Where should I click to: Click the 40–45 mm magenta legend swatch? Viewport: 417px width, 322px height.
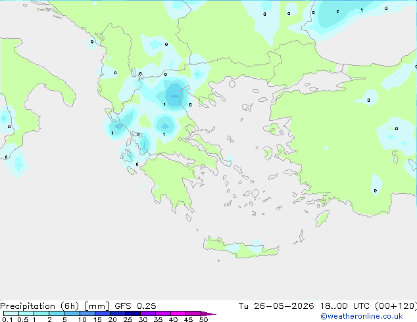178,313
